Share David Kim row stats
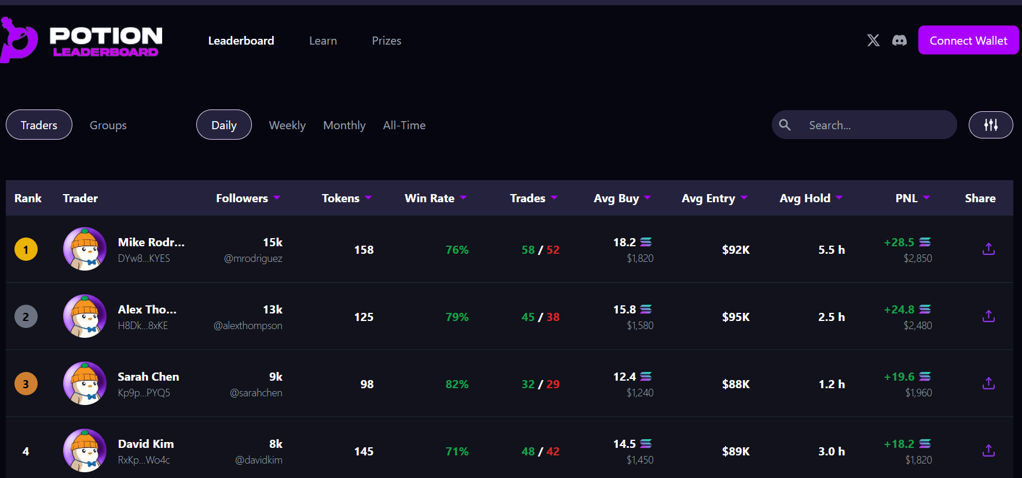The height and width of the screenshot is (478, 1022). [988, 451]
